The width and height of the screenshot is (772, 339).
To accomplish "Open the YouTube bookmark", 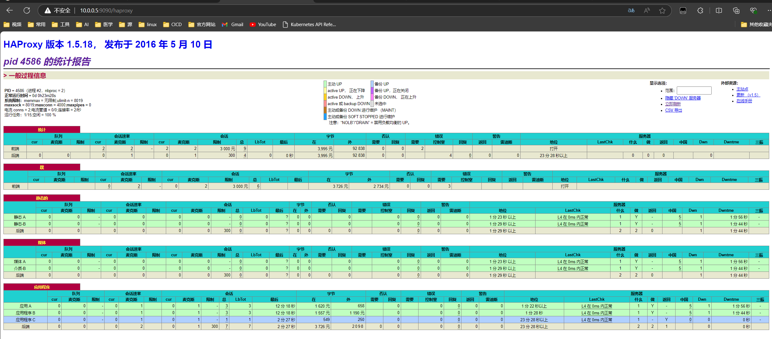I will (x=263, y=25).
